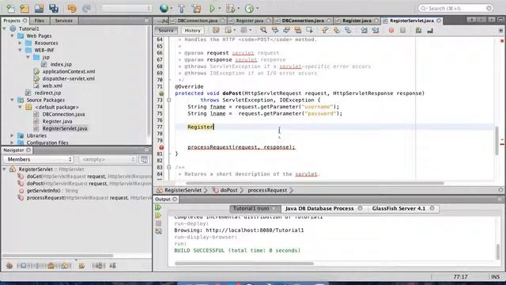Viewport: 506px width, 285px height.
Task: Click the Stop square icon in Output
Action: point(158,223)
